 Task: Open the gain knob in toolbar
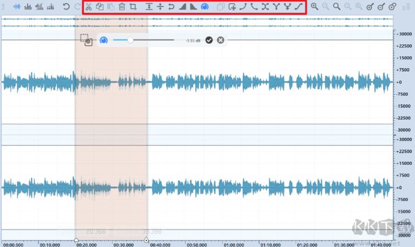point(205,6)
